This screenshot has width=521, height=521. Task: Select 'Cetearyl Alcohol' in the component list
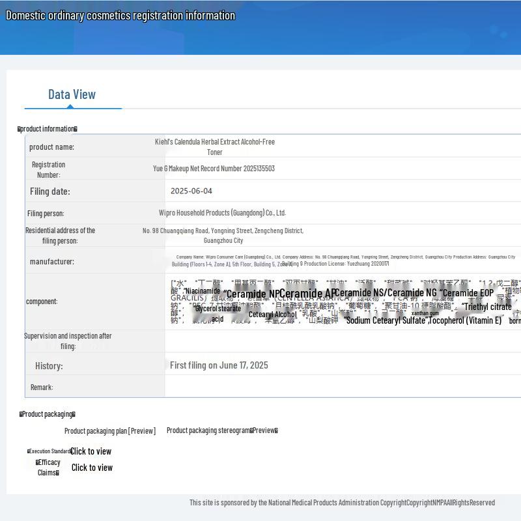pos(273,315)
